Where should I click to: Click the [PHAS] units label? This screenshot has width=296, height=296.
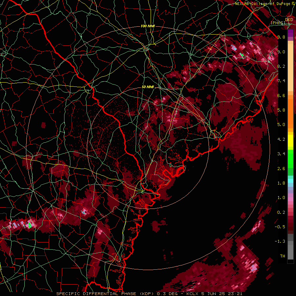tap(278, 23)
